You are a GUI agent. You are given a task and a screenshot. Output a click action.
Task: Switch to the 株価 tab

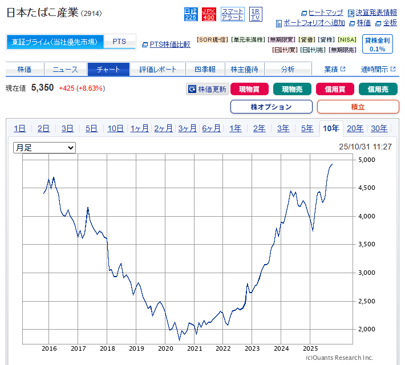coord(25,69)
